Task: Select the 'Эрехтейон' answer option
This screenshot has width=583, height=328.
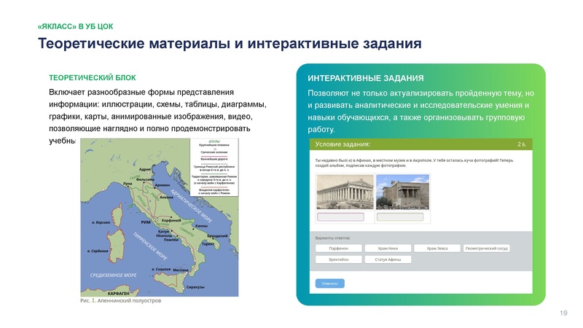Action: (339, 259)
